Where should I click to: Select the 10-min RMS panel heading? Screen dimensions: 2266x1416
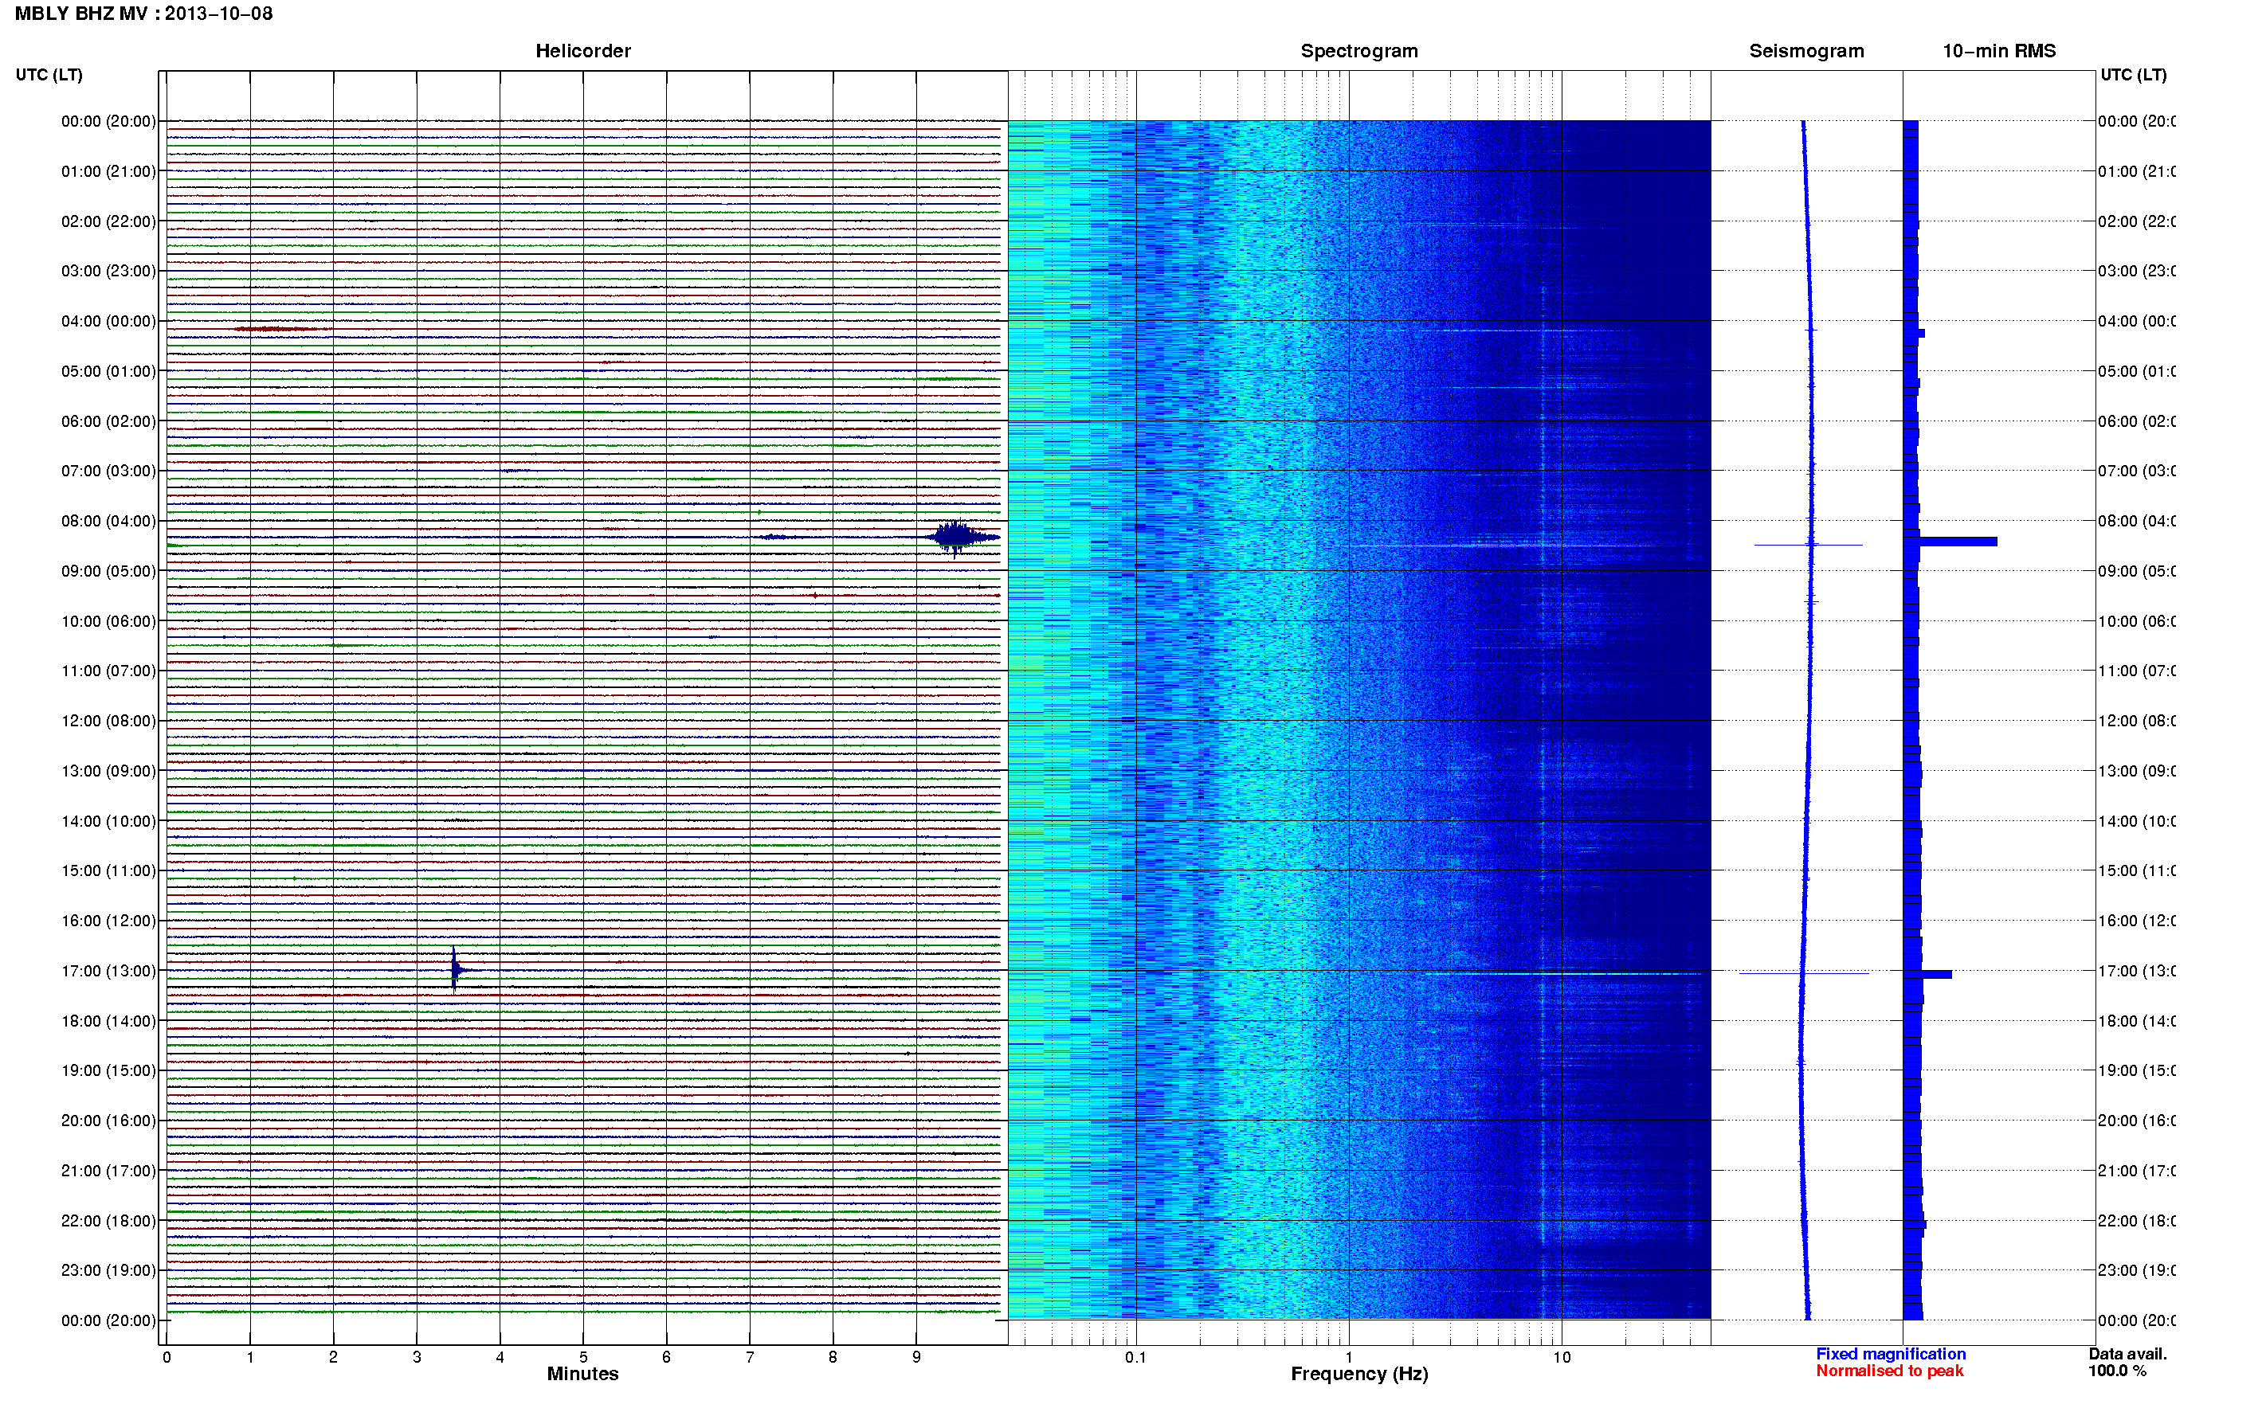[x=1999, y=51]
